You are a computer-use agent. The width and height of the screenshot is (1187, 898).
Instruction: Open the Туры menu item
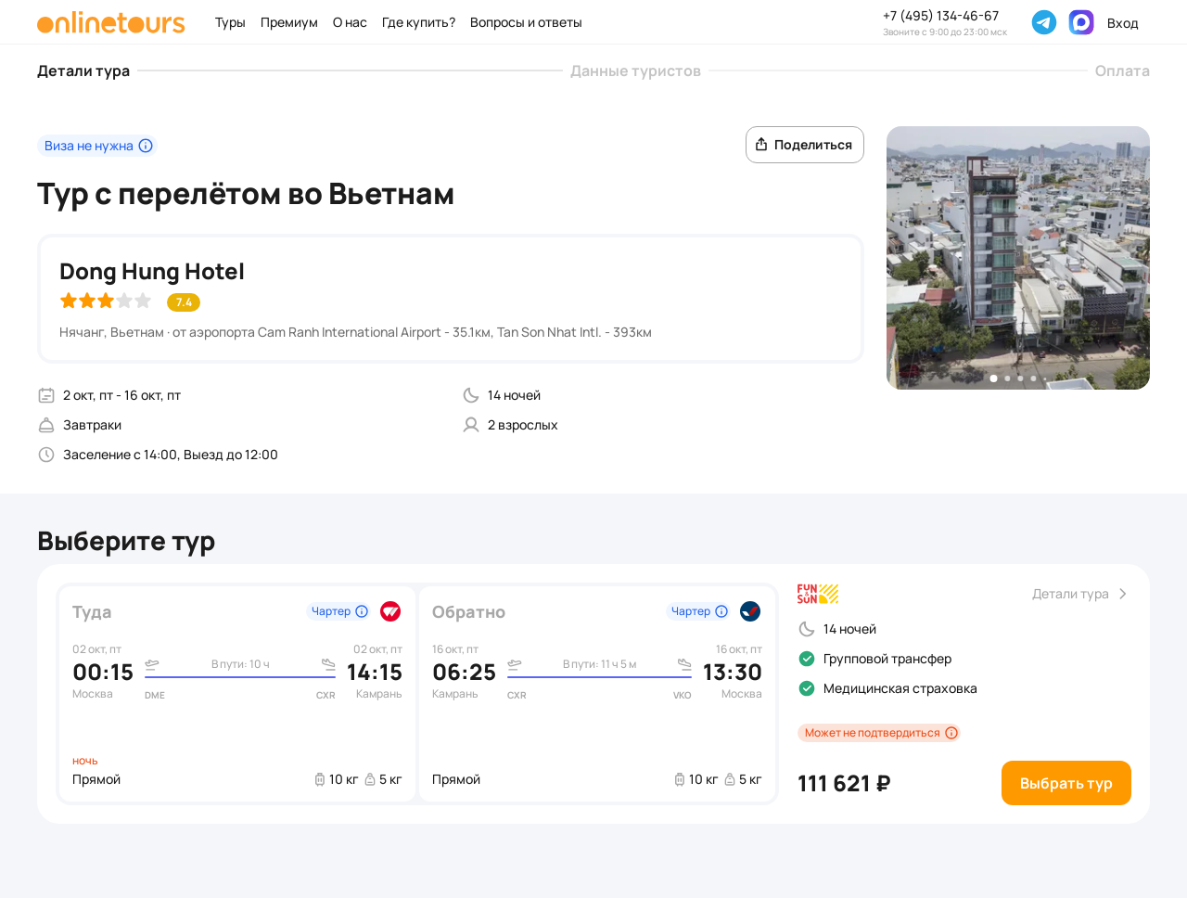[230, 22]
